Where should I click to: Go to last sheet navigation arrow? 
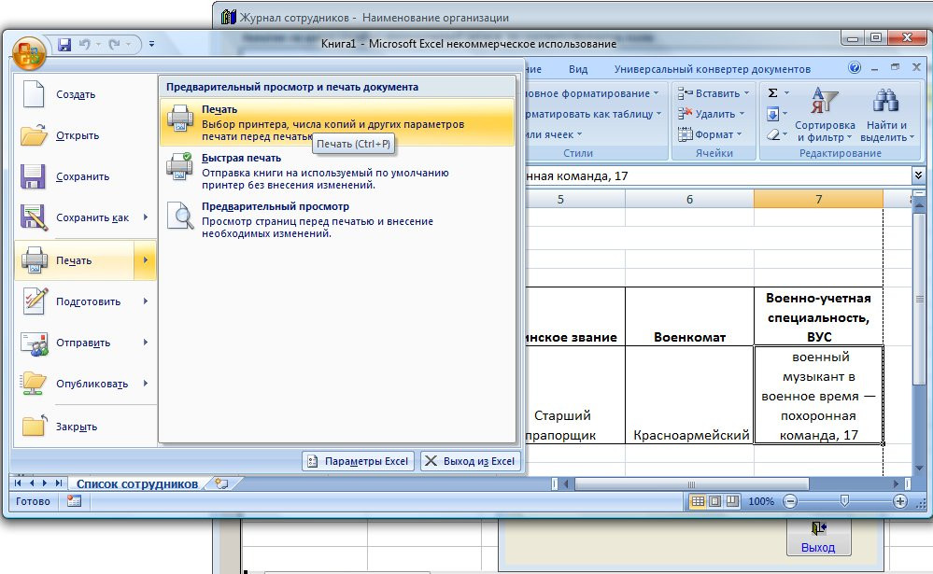click(x=58, y=483)
